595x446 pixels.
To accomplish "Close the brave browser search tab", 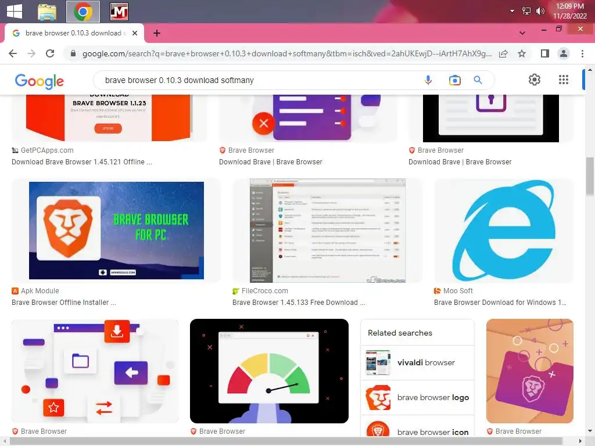I will click(135, 33).
